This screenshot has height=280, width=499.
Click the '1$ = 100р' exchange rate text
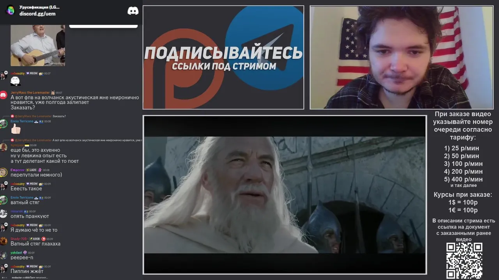tap(463, 203)
